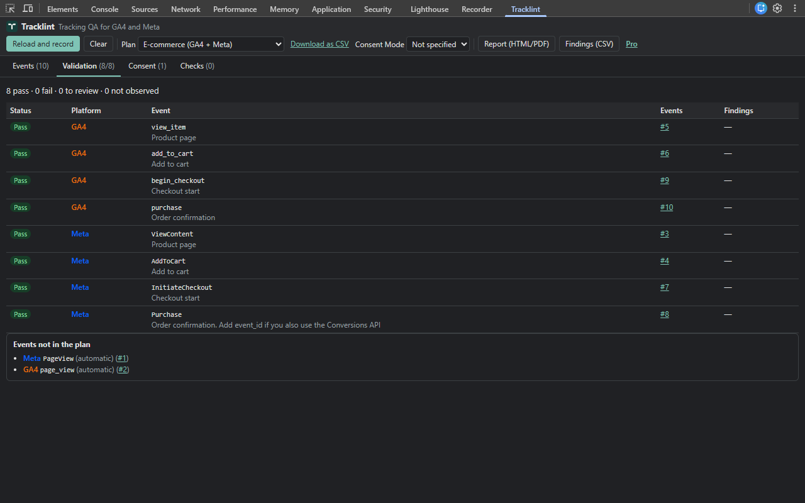This screenshot has height=503, width=805.
Task: Click the Clear button
Action: coord(99,44)
